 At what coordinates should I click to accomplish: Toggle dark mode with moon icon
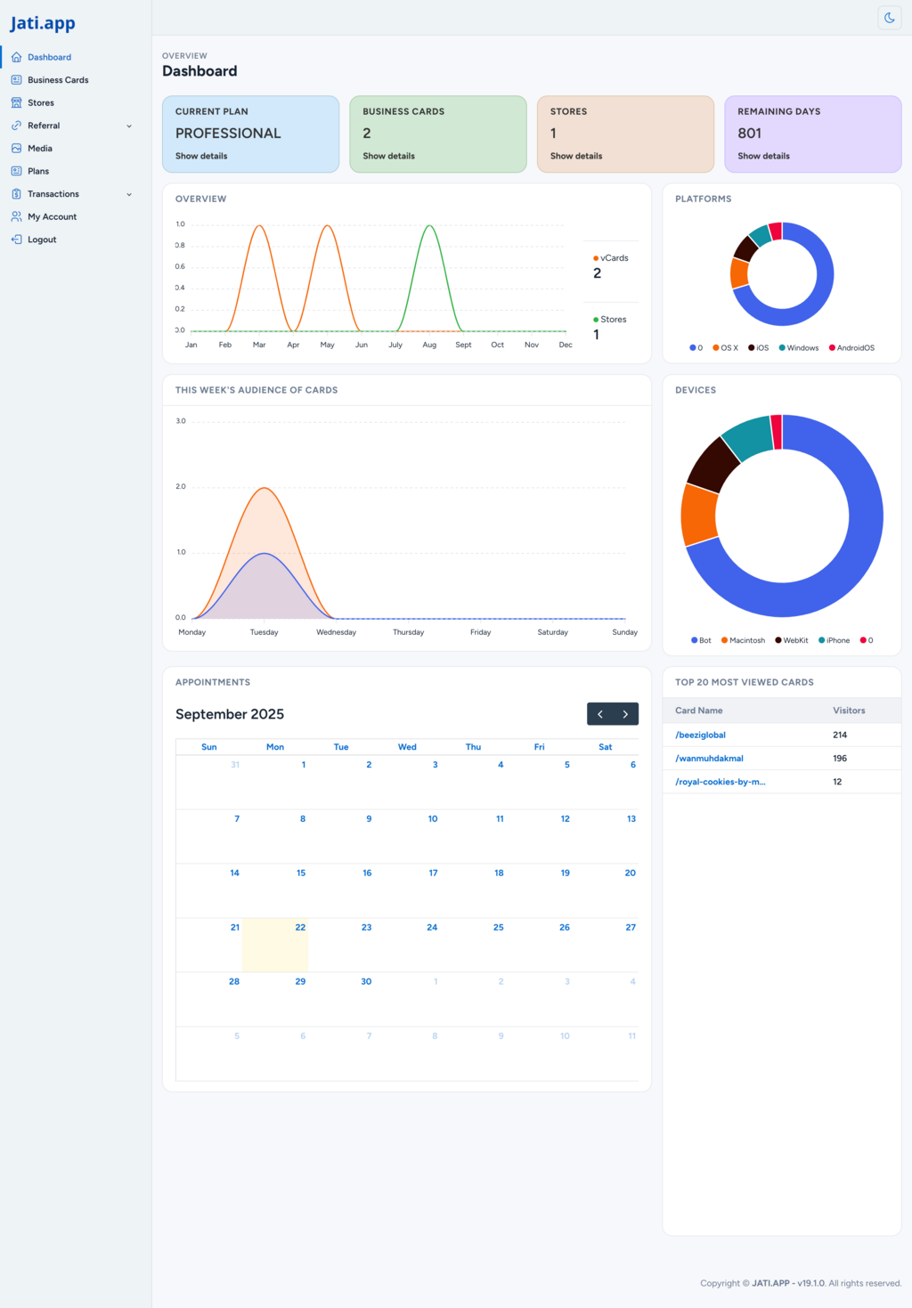pos(889,18)
